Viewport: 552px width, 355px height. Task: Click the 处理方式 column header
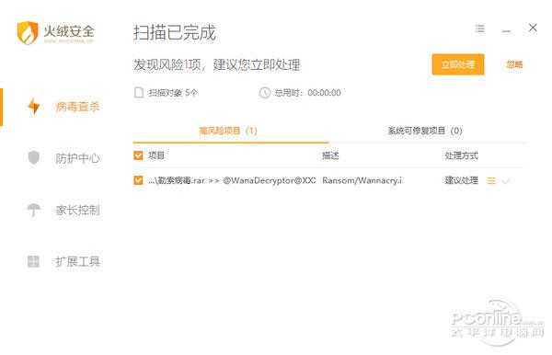pos(461,155)
